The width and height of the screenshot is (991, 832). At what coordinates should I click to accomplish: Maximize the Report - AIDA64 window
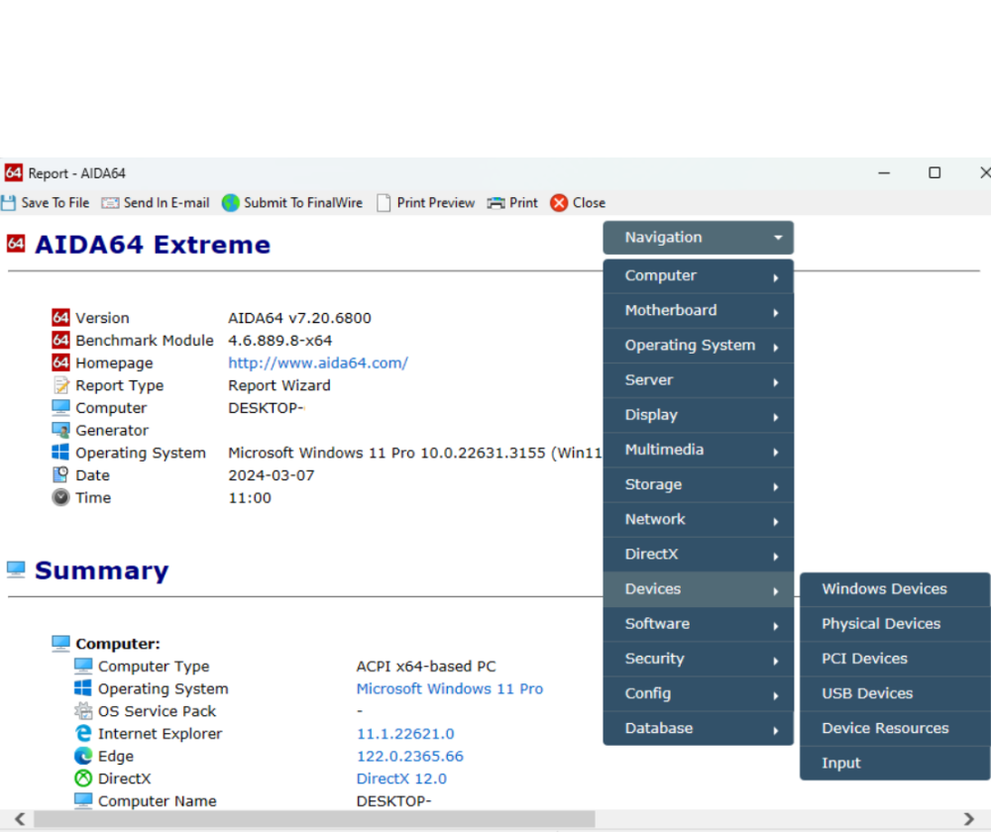(935, 172)
